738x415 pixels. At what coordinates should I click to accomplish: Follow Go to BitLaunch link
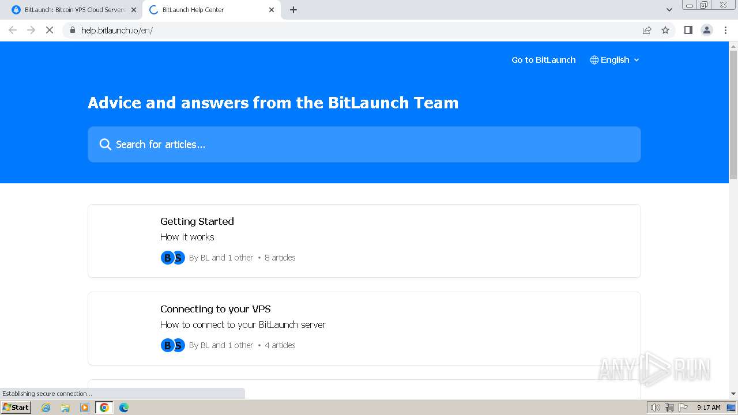pos(543,60)
